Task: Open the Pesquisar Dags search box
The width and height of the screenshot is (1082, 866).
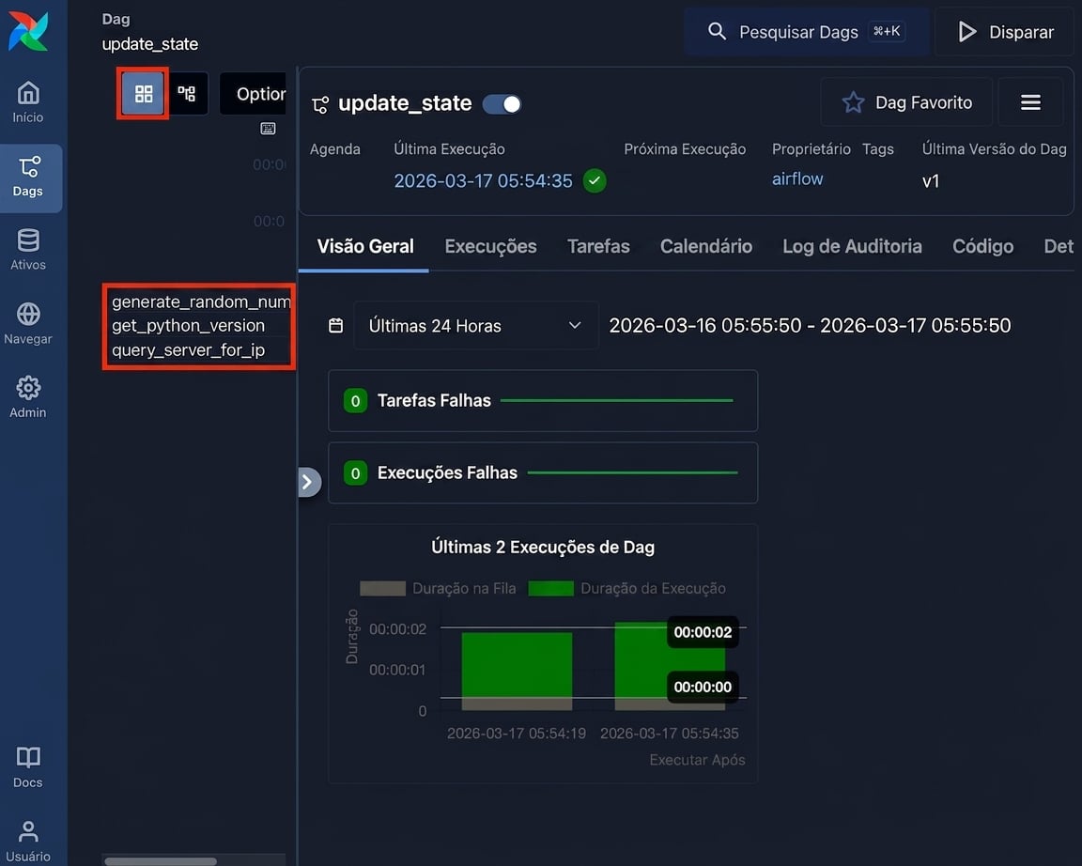Action: pos(806,32)
